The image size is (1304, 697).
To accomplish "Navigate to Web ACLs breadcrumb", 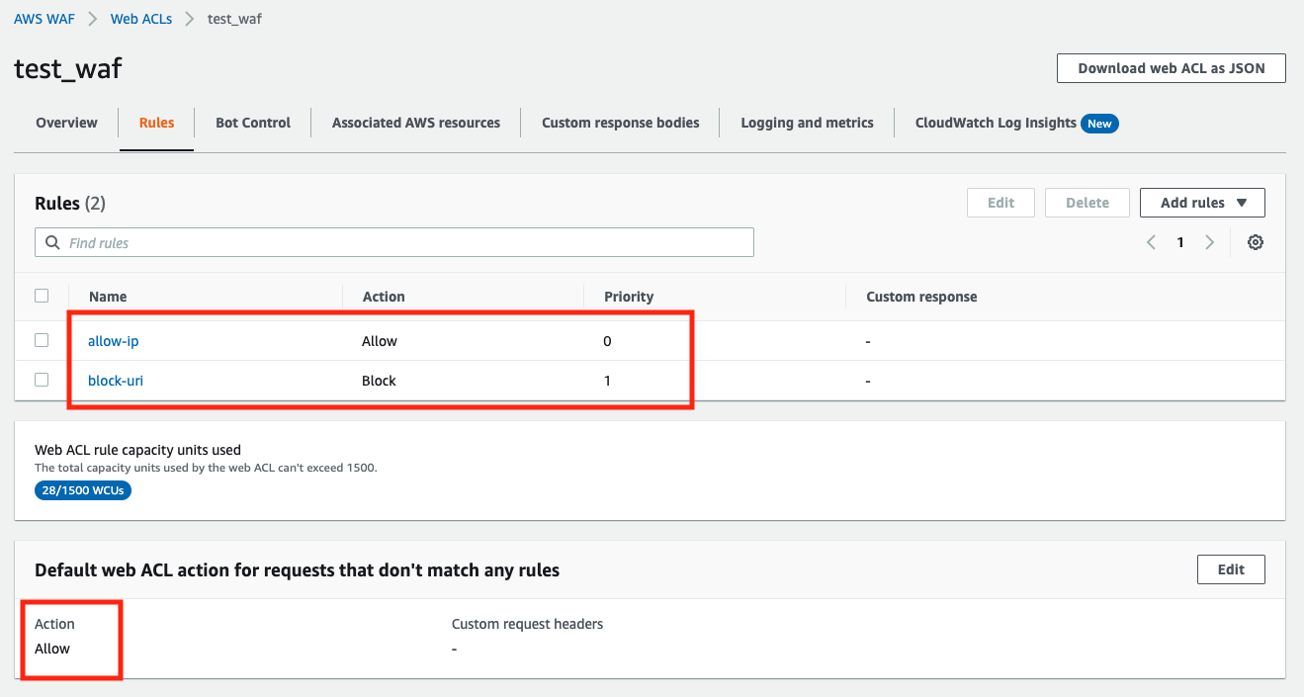I will 141,19.
